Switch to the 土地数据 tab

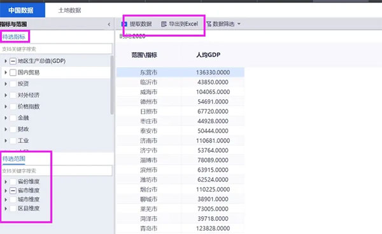coord(69,10)
